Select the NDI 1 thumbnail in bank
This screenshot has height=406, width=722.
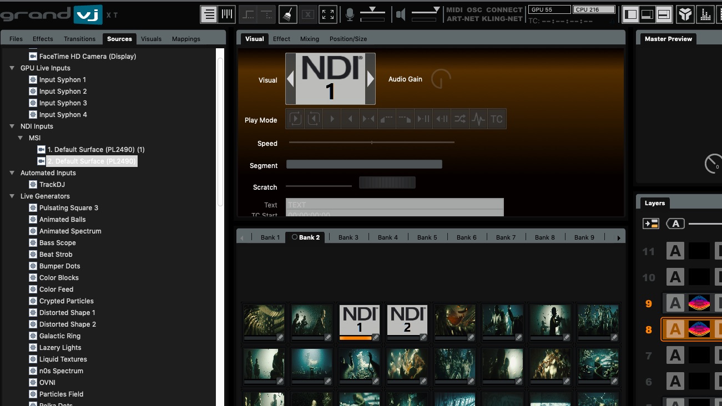click(360, 321)
